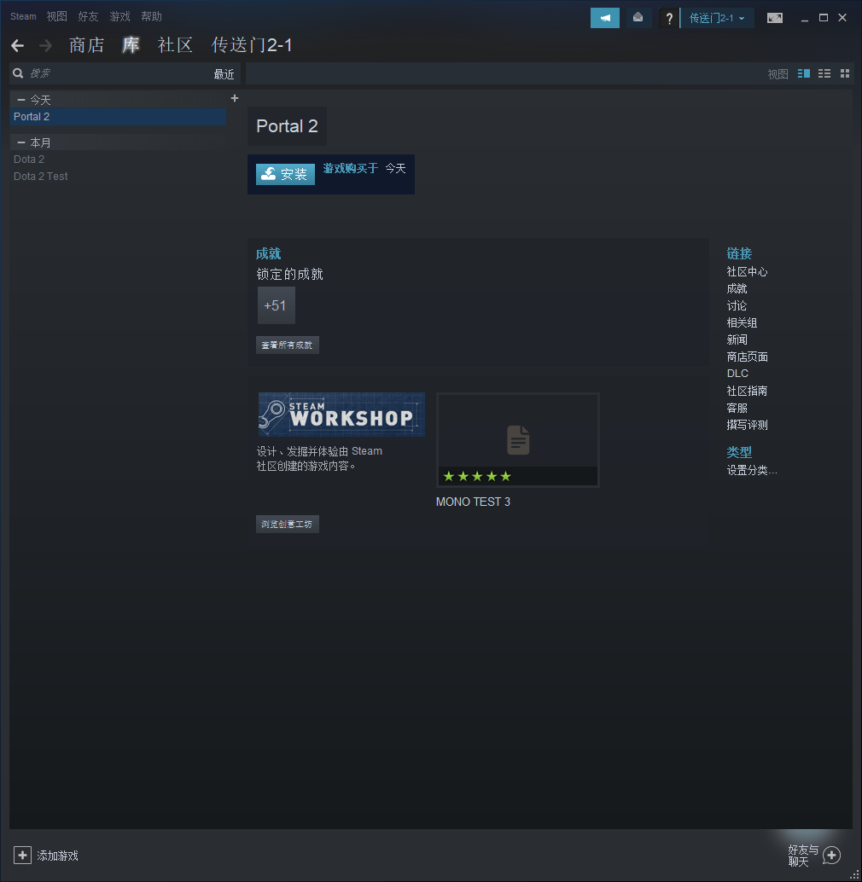Open the 最近 filter dropdown

(x=224, y=73)
